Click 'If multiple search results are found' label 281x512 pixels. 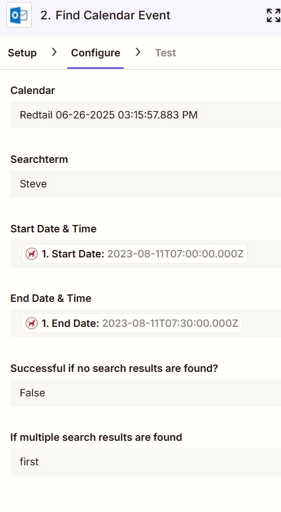coord(96,437)
